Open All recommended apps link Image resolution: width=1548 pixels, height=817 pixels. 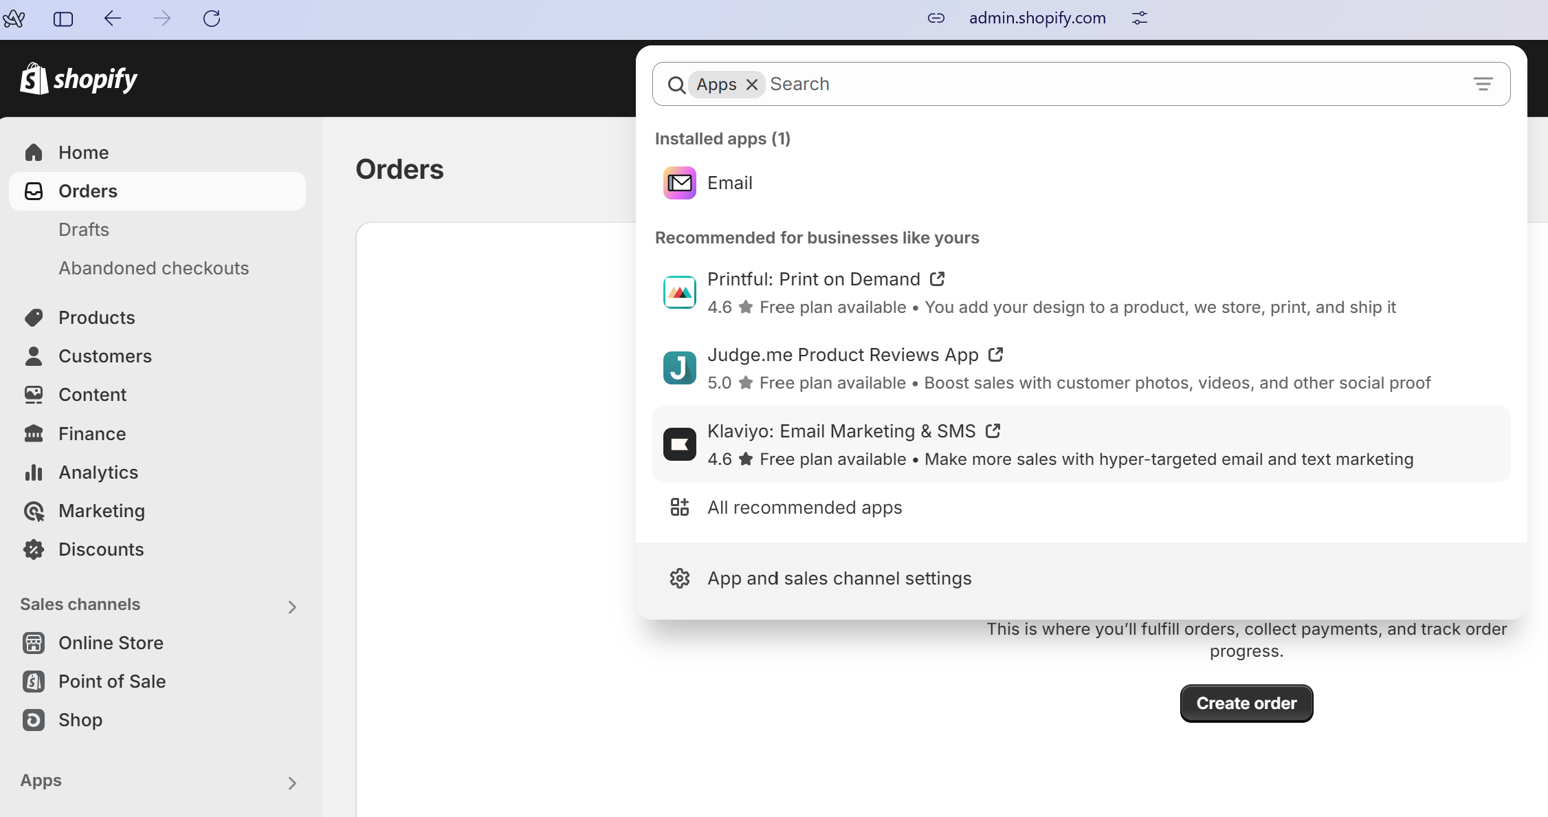click(1081, 508)
